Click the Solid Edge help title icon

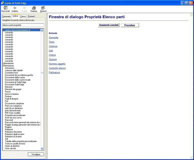tap(2, 3)
